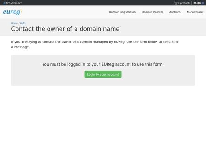206x164 pixels.
Task: Click the small flag icon after €0.00
Action: tap(203, 3)
